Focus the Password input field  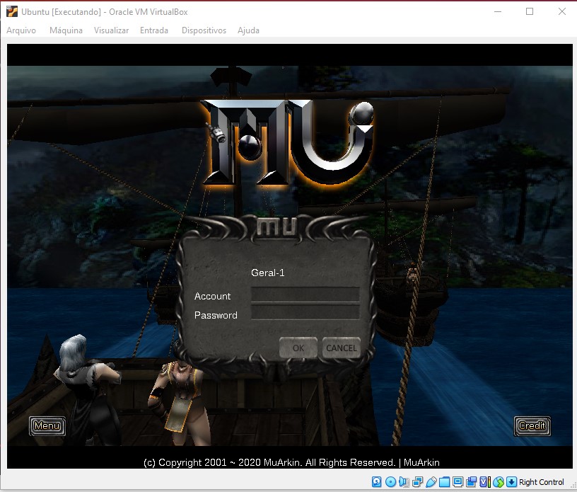click(x=305, y=312)
